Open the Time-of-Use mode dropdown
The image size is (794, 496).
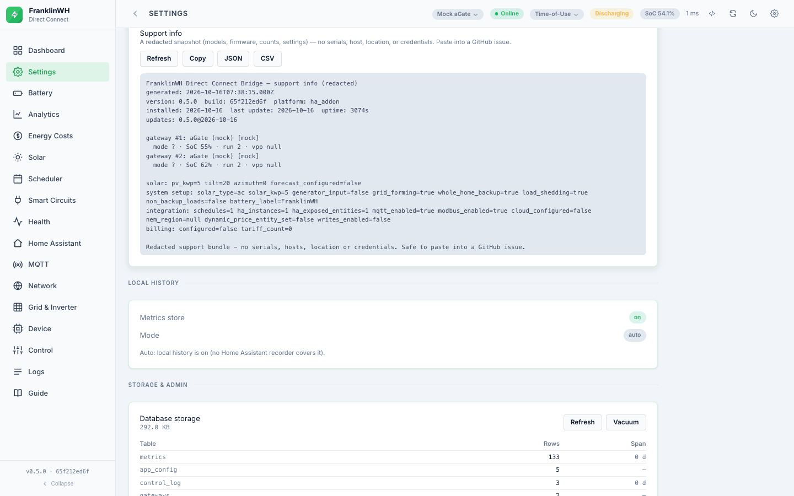557,14
